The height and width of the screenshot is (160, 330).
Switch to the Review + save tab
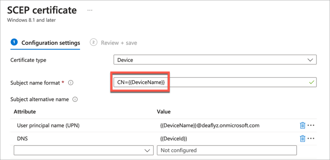[119, 43]
